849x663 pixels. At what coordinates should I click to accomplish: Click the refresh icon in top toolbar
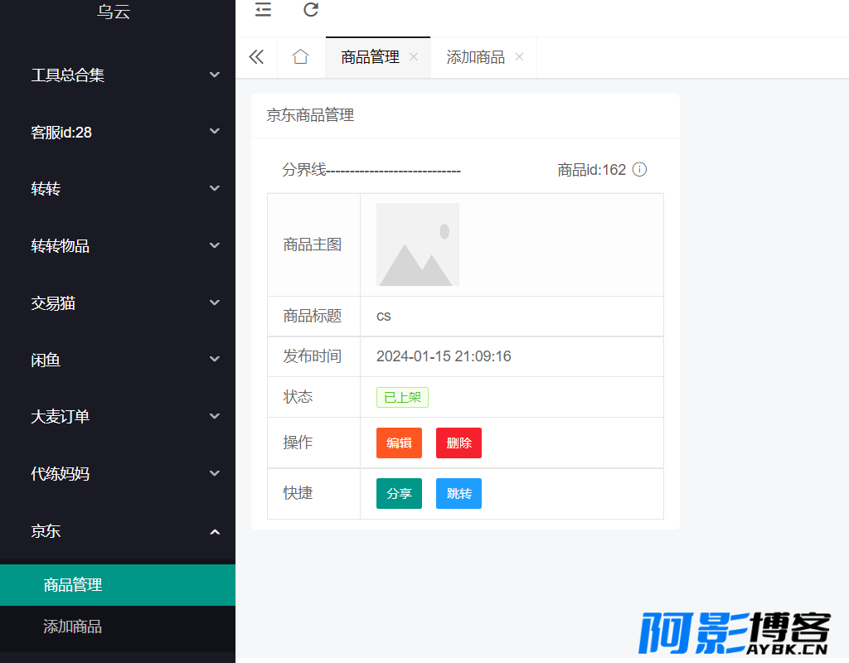point(311,9)
